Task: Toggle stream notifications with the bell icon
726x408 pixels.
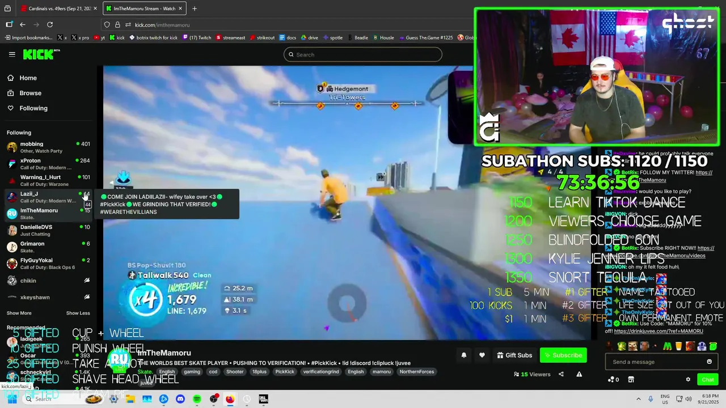Action: point(463,355)
